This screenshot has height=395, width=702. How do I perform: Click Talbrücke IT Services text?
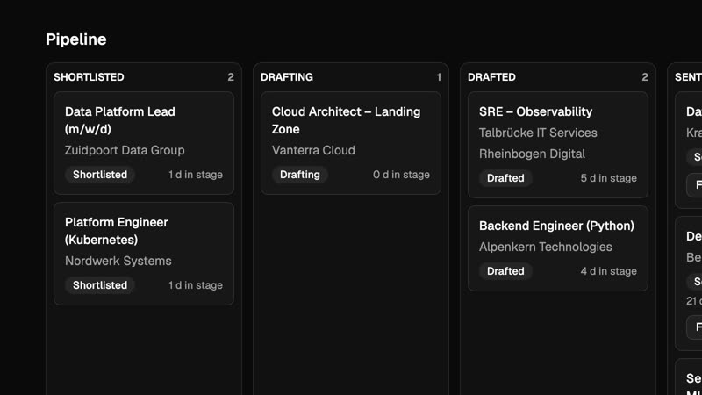coord(538,133)
